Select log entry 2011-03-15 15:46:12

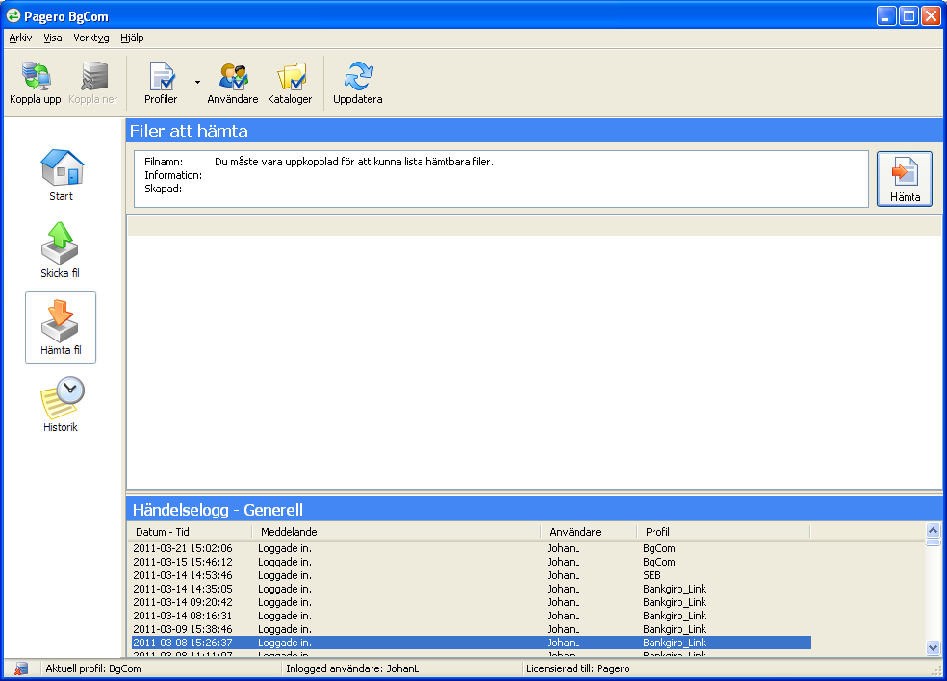471,562
